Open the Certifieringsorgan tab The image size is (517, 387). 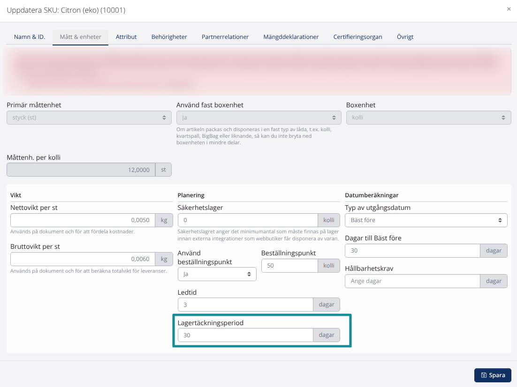coord(357,36)
